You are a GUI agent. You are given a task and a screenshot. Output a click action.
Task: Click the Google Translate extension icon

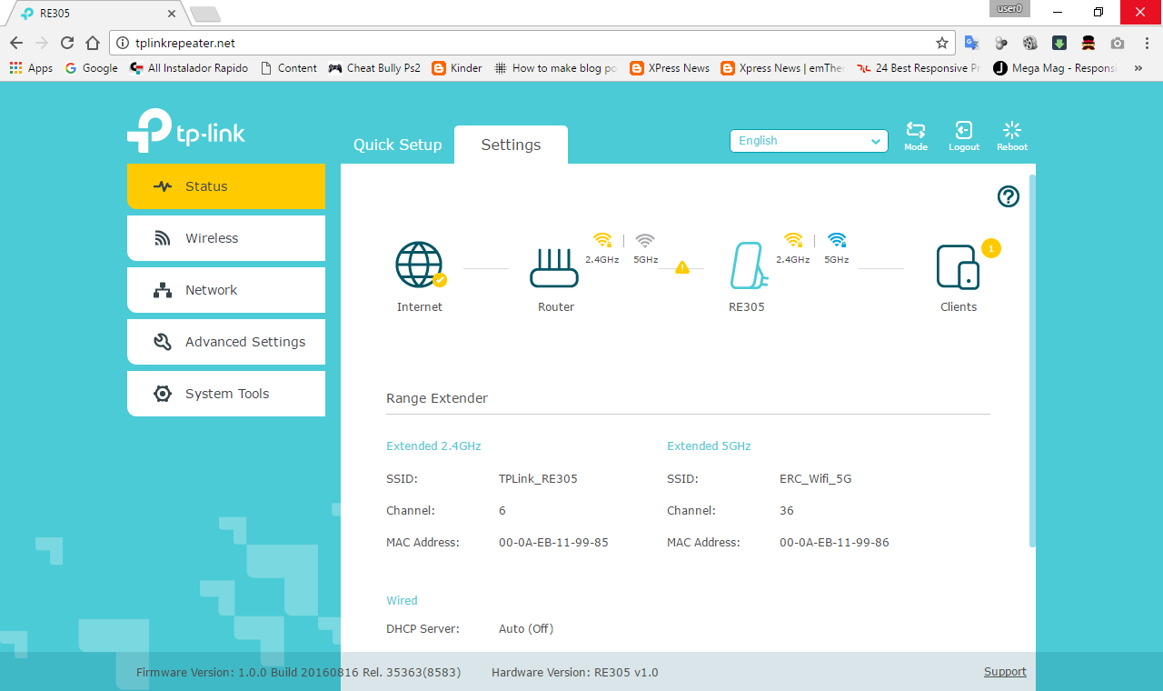coord(971,43)
